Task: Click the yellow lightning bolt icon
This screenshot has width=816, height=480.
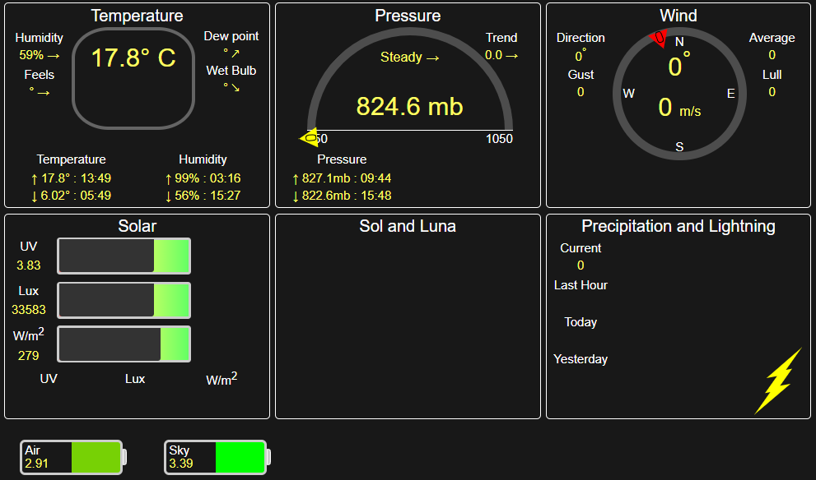Action: tap(778, 381)
